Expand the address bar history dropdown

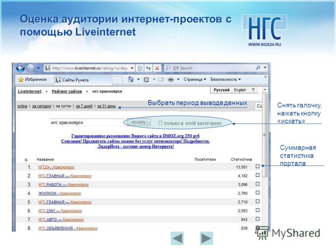pyautogui.click(x=132, y=68)
